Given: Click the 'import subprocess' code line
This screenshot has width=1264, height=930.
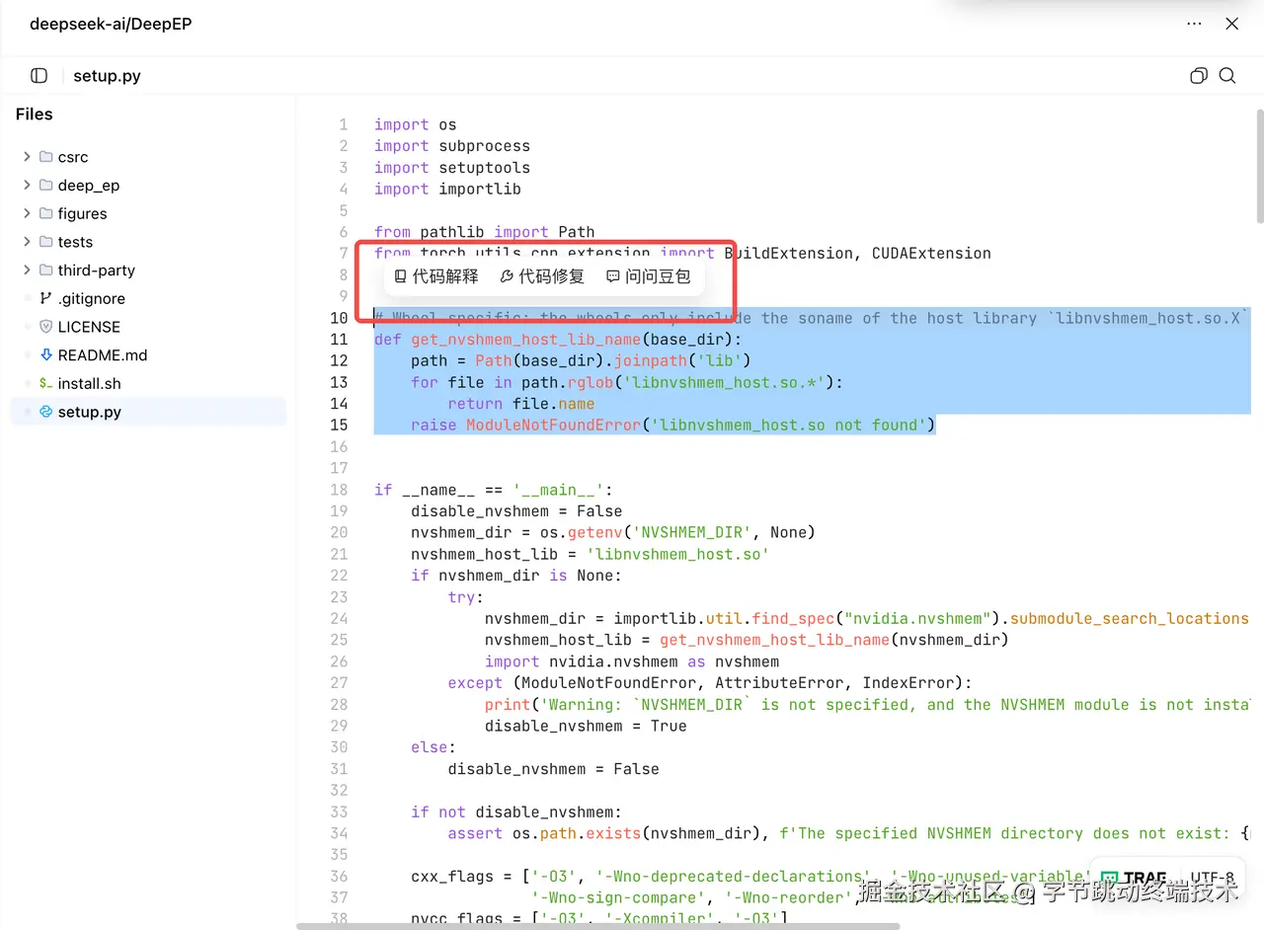Looking at the screenshot, I should [452, 146].
